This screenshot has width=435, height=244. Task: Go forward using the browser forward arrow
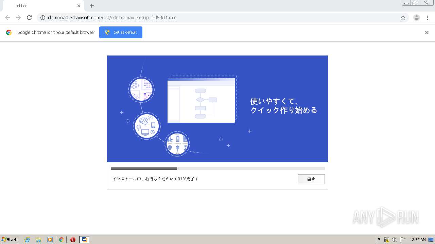[18, 18]
